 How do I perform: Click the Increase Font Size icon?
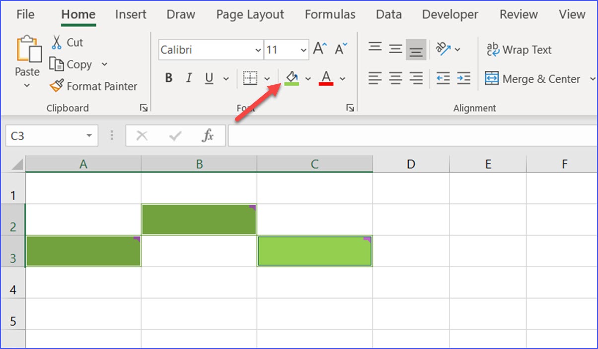[x=319, y=50]
